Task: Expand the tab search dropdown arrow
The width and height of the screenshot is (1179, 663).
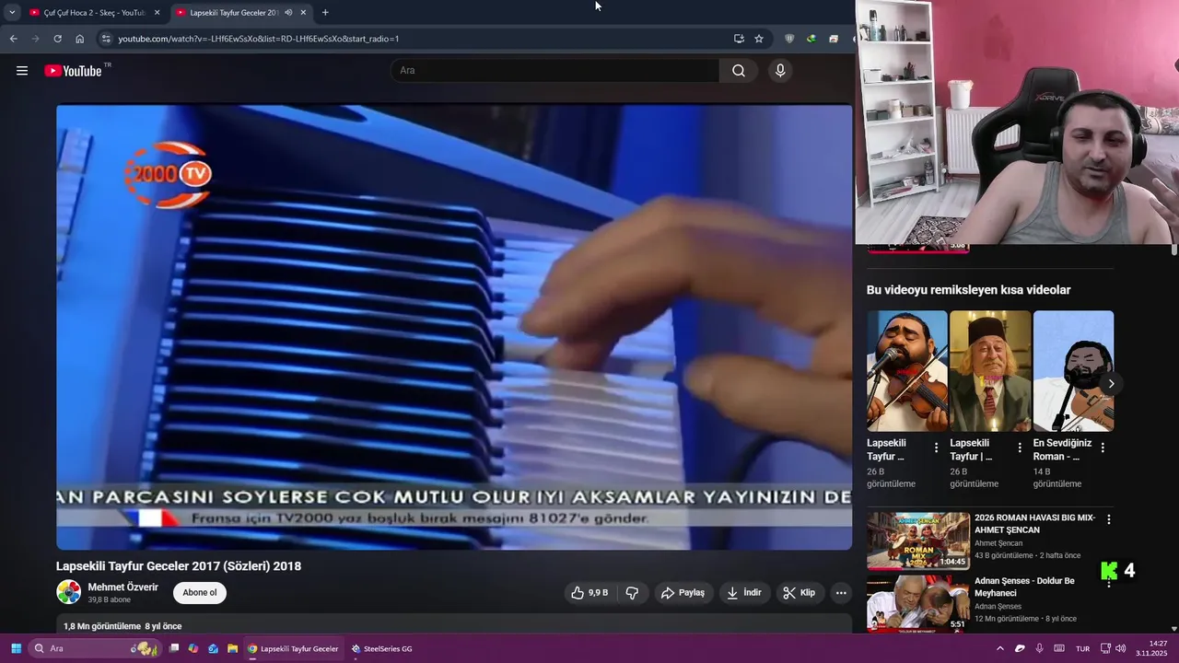Action: [12, 13]
